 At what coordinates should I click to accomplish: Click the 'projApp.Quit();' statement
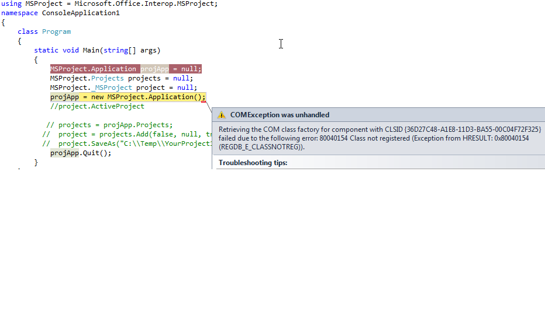coord(81,153)
